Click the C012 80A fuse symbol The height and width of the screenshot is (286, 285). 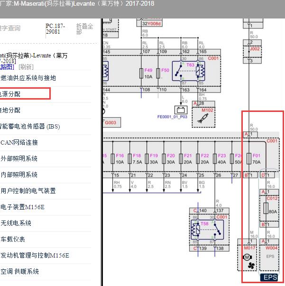[266, 208]
